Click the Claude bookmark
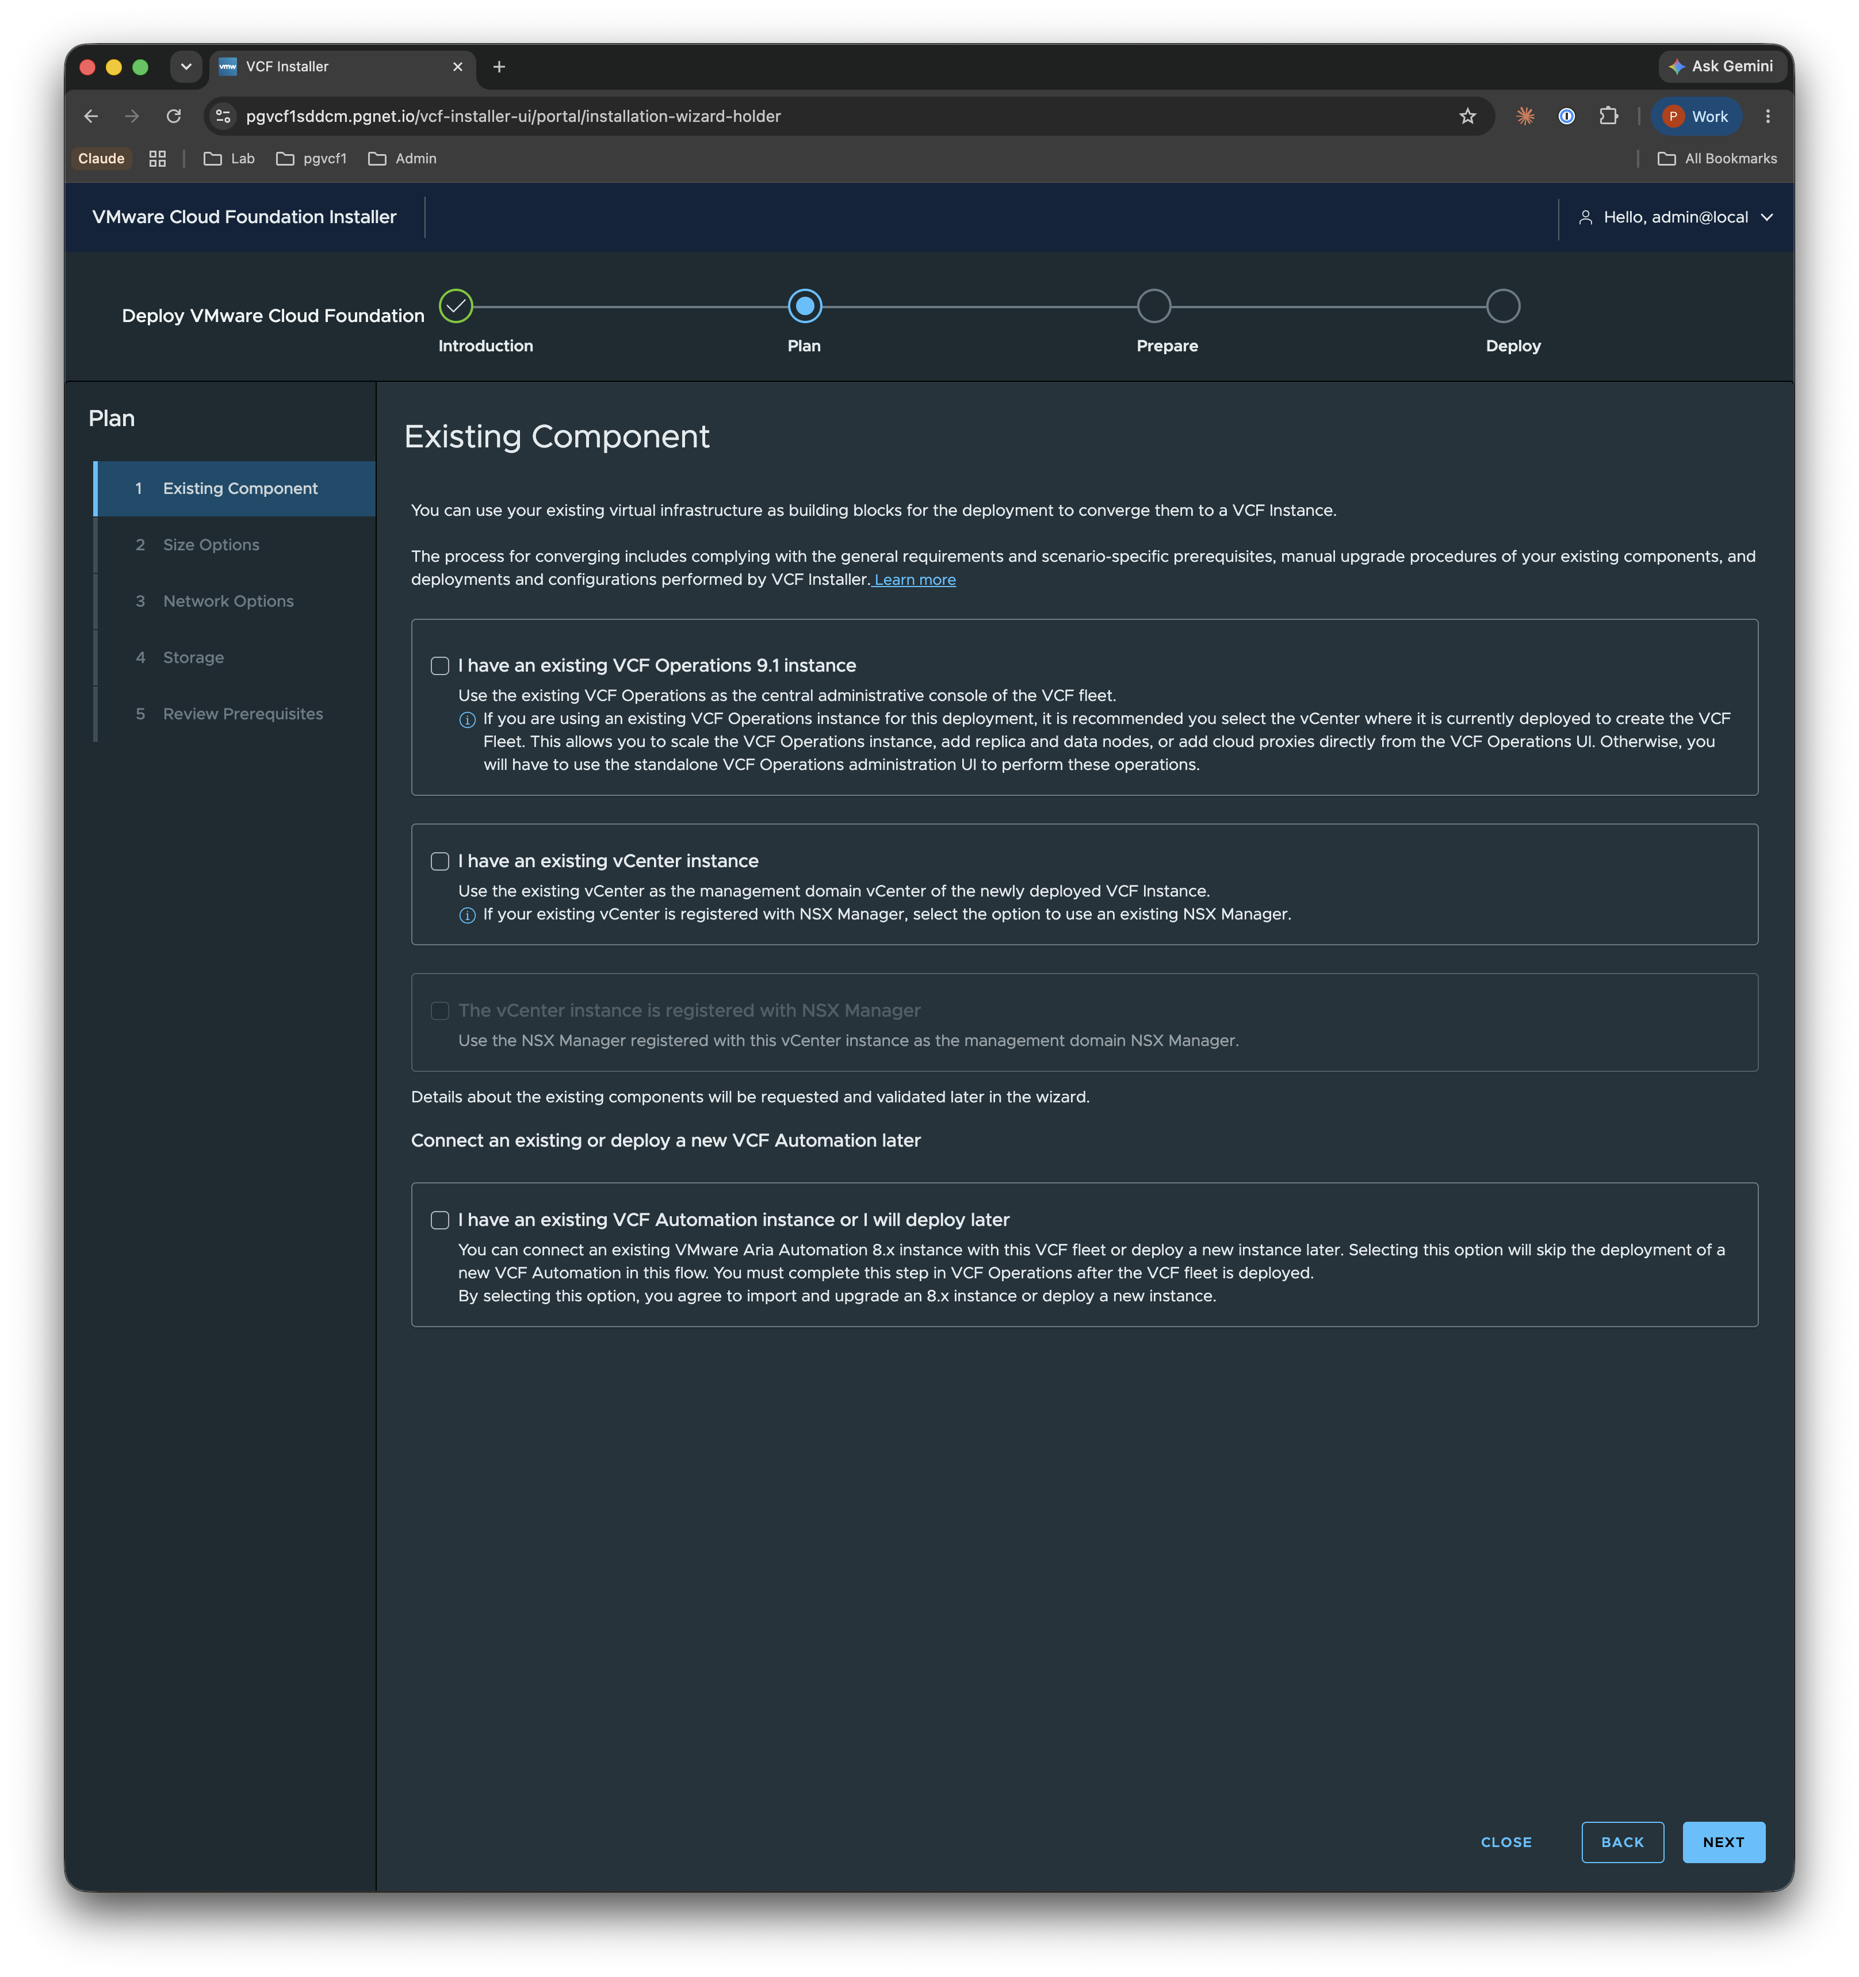Screen dimensions: 1859x1977 tap(101, 159)
